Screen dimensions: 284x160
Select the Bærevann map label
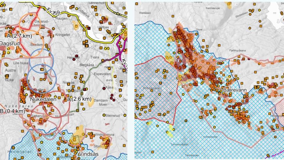[x=235, y=90]
